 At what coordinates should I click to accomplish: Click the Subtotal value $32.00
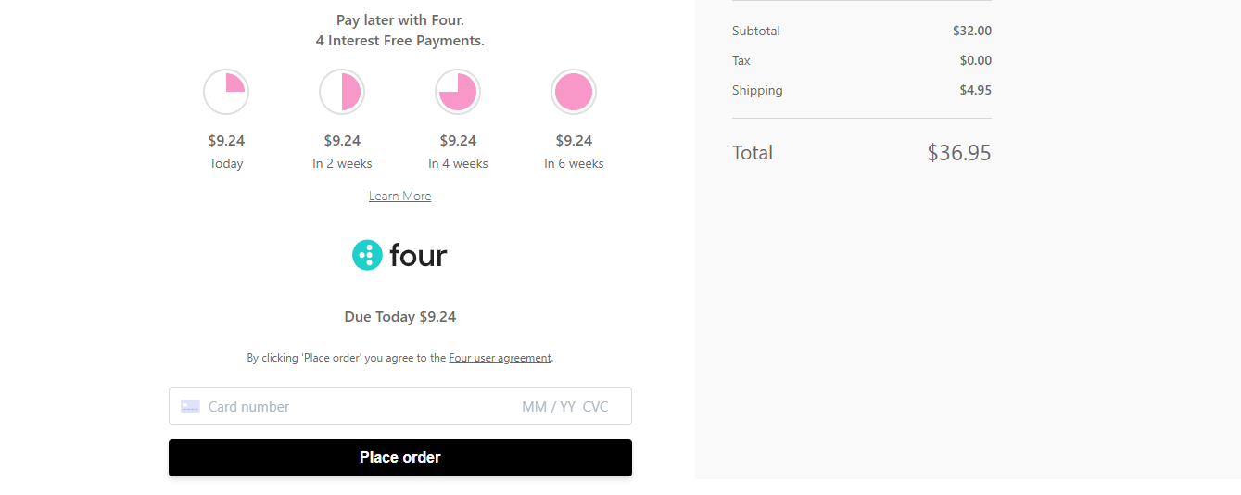click(971, 31)
